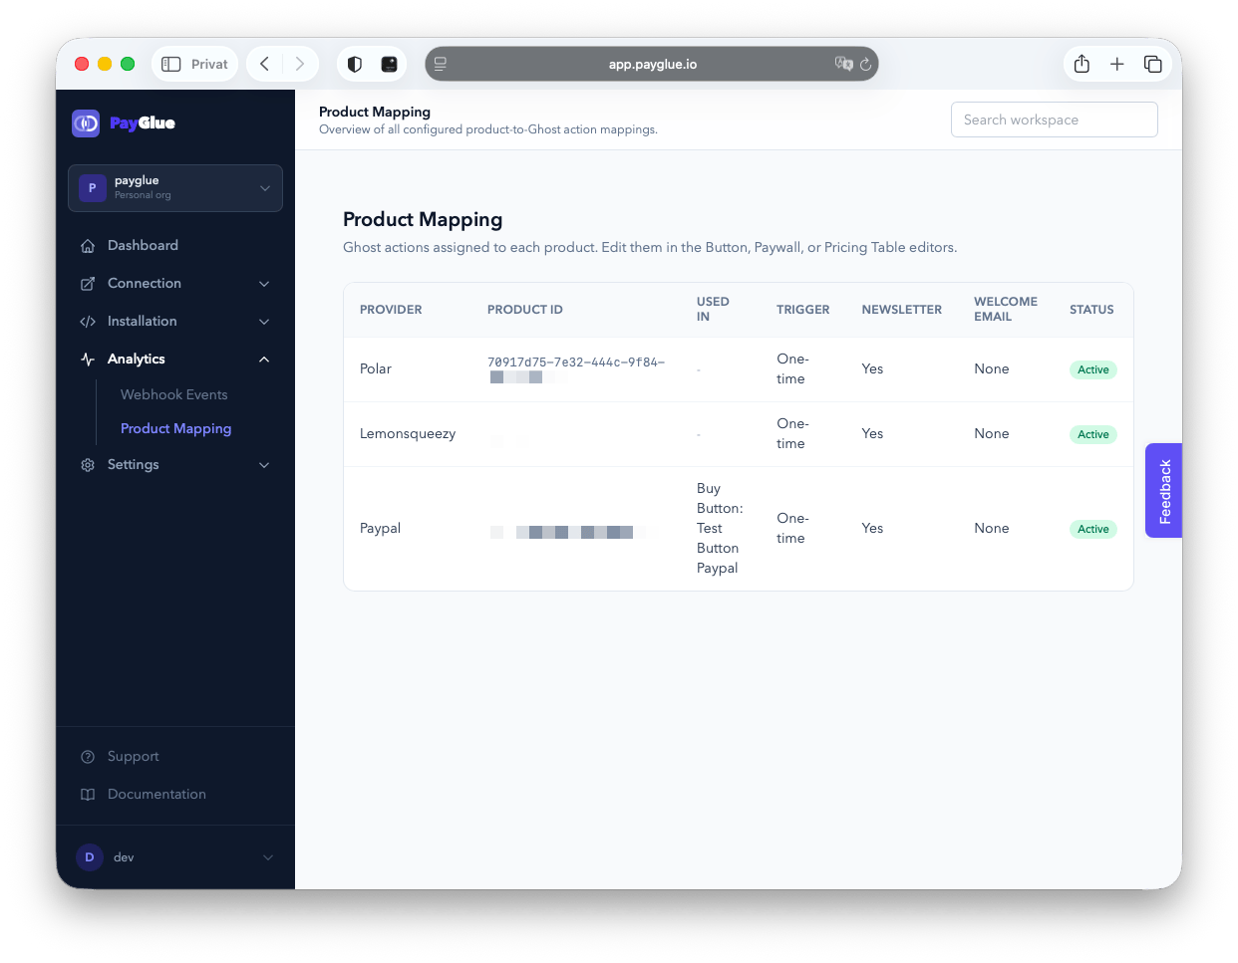Click the Buy Button: Test Button Paypal cell
The height and width of the screenshot is (963, 1238).
point(720,529)
